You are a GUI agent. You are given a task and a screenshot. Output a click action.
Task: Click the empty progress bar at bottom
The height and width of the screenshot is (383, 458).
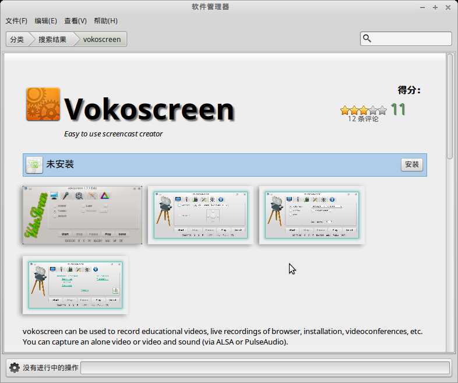point(265,367)
